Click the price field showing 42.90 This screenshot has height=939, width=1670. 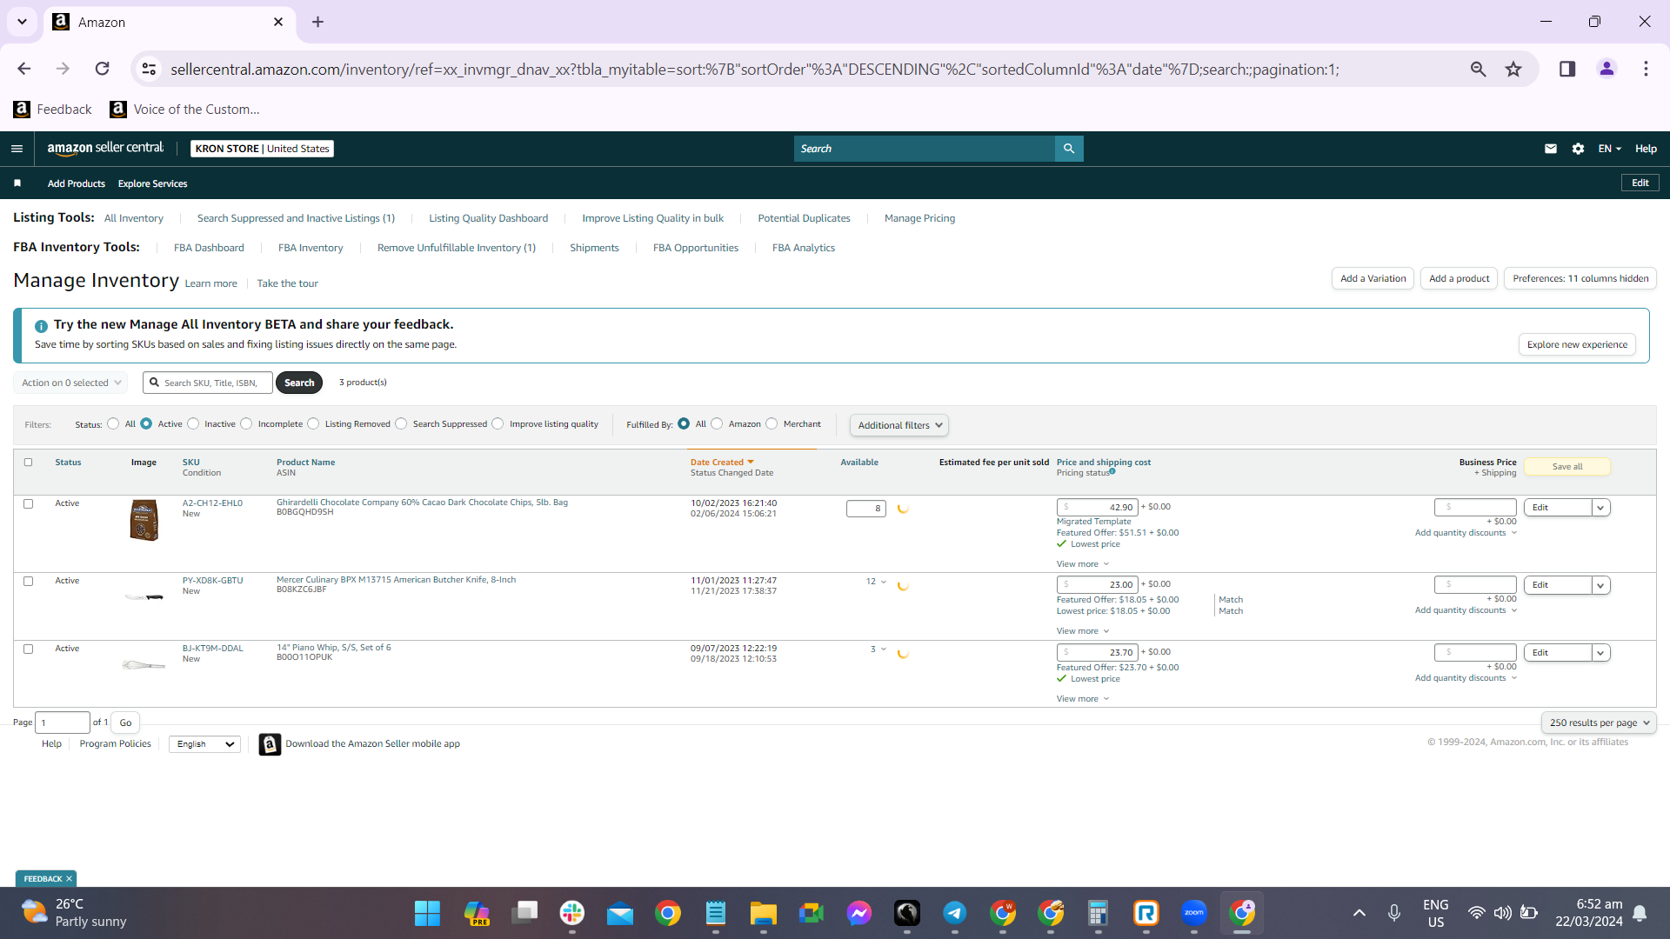click(1097, 508)
